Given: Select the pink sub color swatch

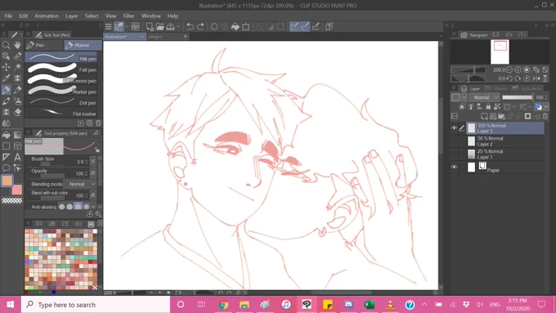Looking at the screenshot, I should pos(17,190).
